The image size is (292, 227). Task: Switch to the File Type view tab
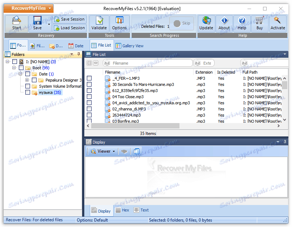click(37, 46)
